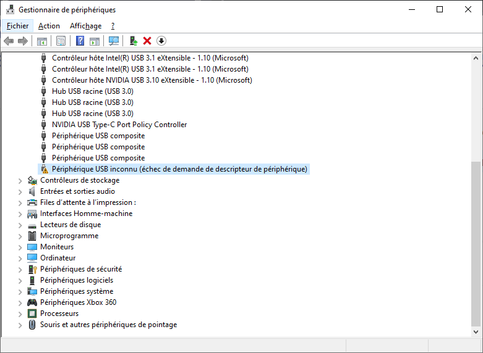Click the update driver toolbar icon
Viewport: 483px width, 353px height.
coord(133,41)
